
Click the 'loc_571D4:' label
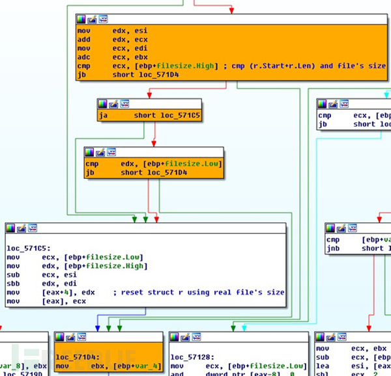click(78, 357)
